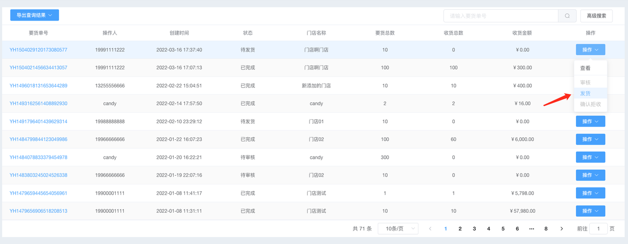Open 导出查询结果 export dropdown

click(34, 15)
